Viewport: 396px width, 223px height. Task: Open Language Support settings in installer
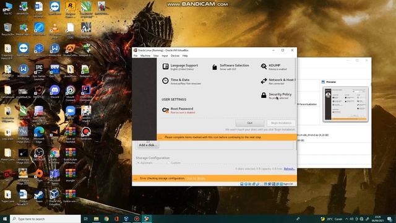click(180, 67)
